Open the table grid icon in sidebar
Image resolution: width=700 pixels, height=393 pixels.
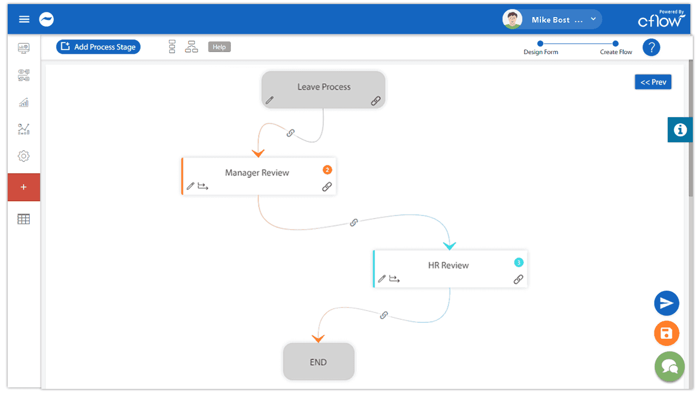click(24, 219)
